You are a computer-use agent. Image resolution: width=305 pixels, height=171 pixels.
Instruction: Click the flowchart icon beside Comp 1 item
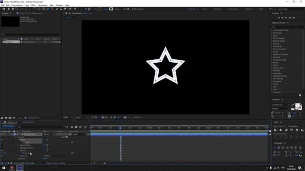pyautogui.click(x=59, y=42)
